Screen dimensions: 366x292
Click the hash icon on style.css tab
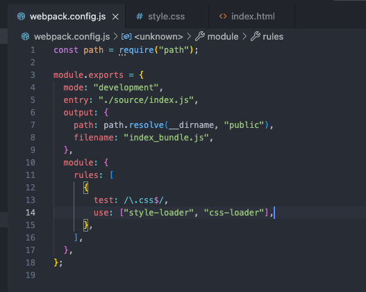(x=140, y=17)
